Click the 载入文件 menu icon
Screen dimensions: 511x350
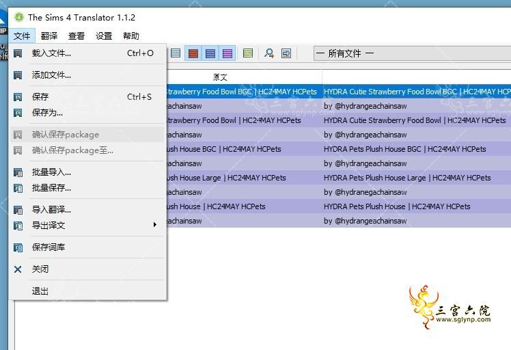(18, 53)
